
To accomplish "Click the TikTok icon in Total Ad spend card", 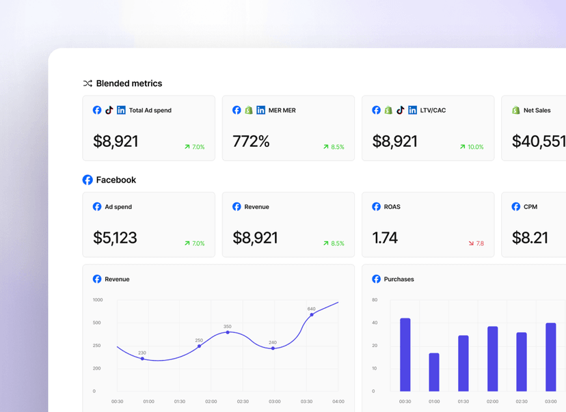I will [109, 110].
